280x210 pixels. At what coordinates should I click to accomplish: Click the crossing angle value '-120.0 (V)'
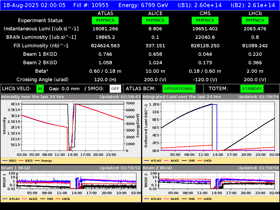pos(205,80)
